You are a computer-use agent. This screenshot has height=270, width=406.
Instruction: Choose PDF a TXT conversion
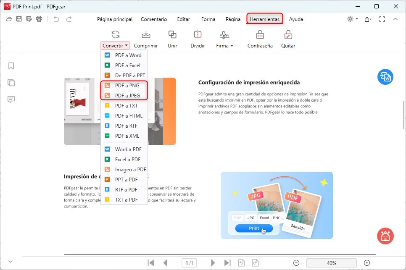(x=124, y=105)
